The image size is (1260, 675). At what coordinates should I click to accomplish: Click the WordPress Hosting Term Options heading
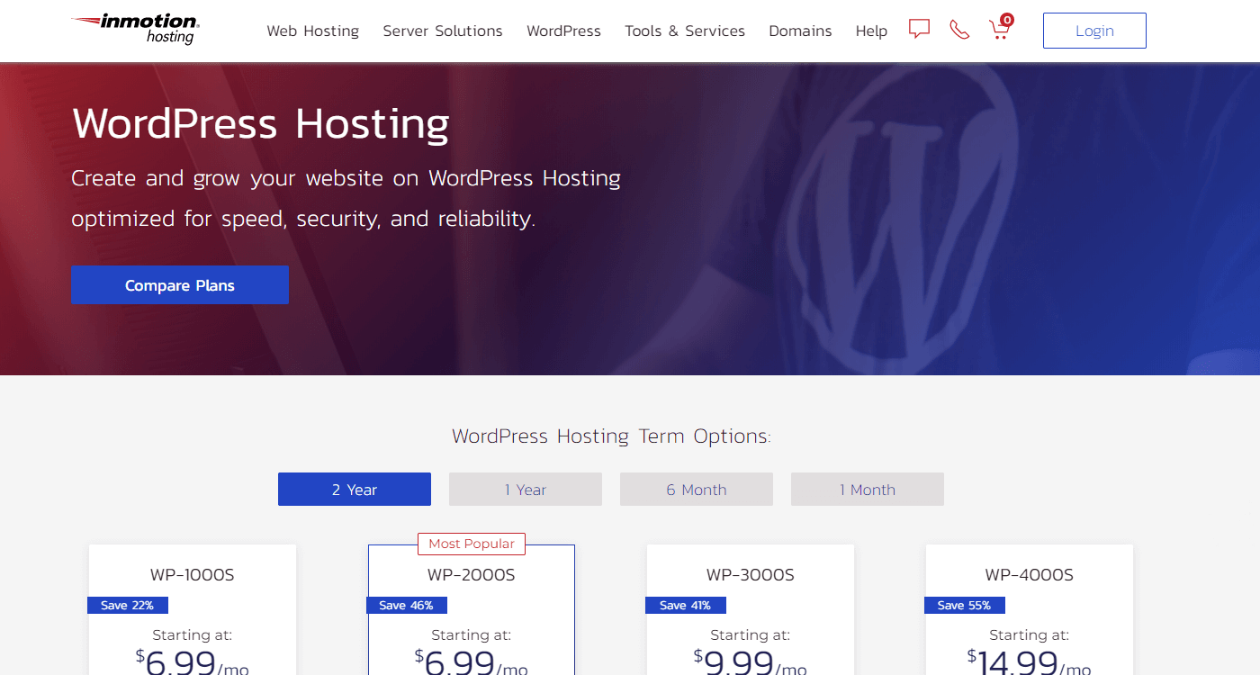point(611,436)
